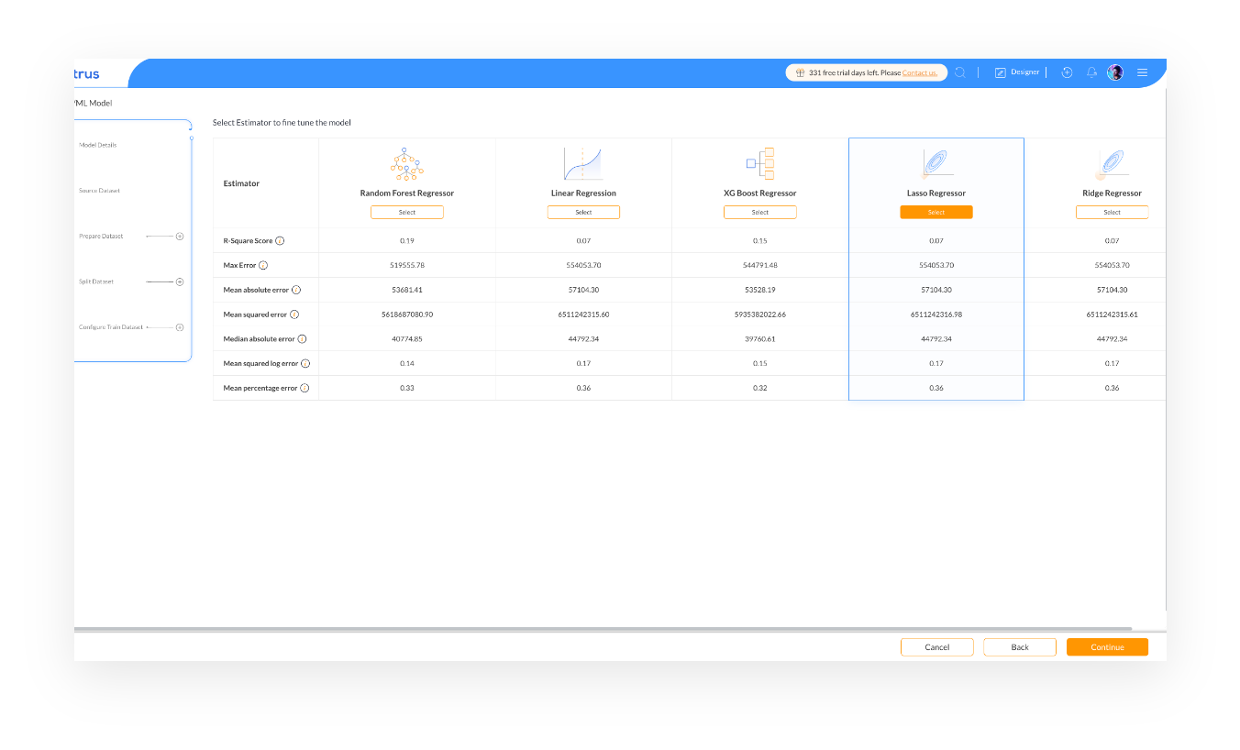Click the Random Forest Regressor icon

click(x=406, y=163)
